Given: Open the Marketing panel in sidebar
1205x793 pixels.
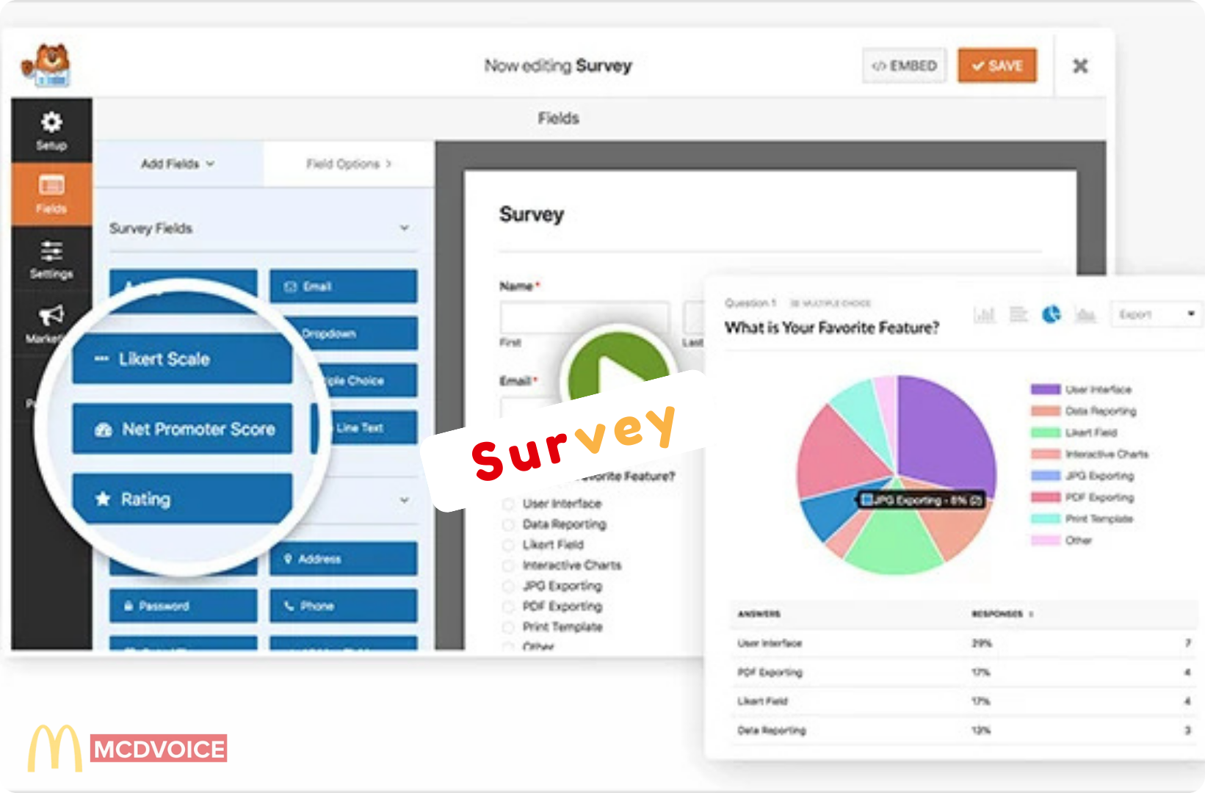Looking at the screenshot, I should [x=51, y=323].
